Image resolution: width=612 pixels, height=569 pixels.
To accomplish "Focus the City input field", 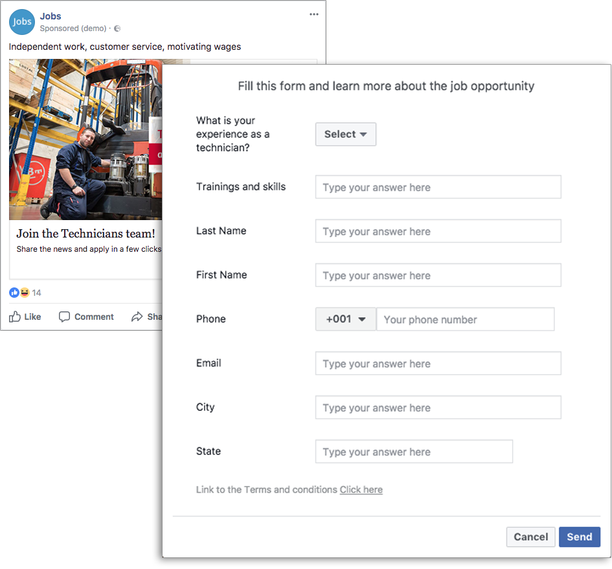I will tap(438, 407).
